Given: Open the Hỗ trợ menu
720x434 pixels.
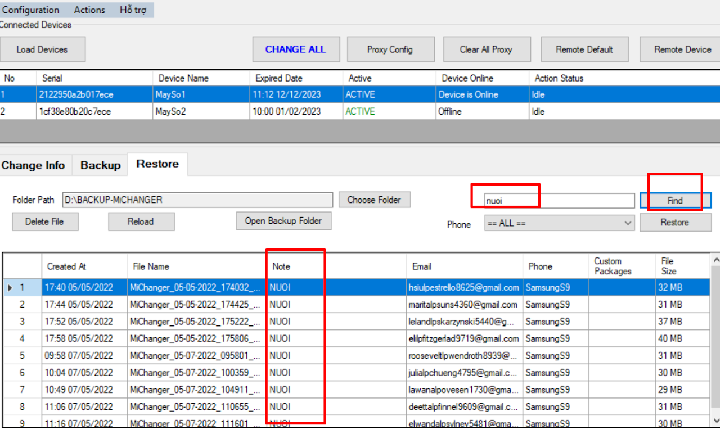Looking at the screenshot, I should point(133,10).
